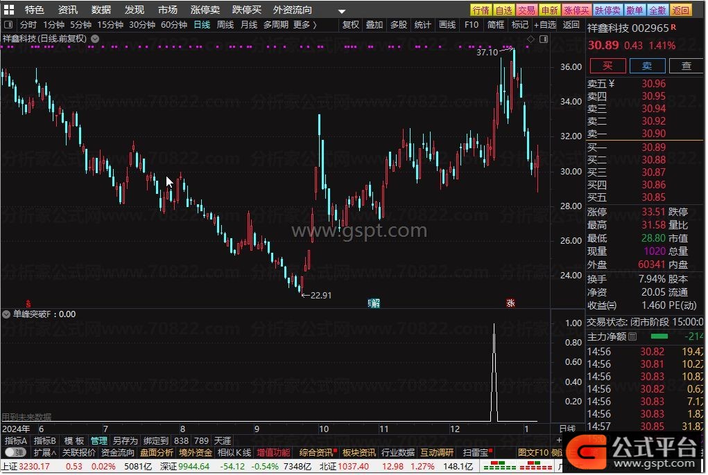Switch to 周线 weekly period
Image resolution: width=708 pixels, height=475 pixels.
[x=225, y=24]
